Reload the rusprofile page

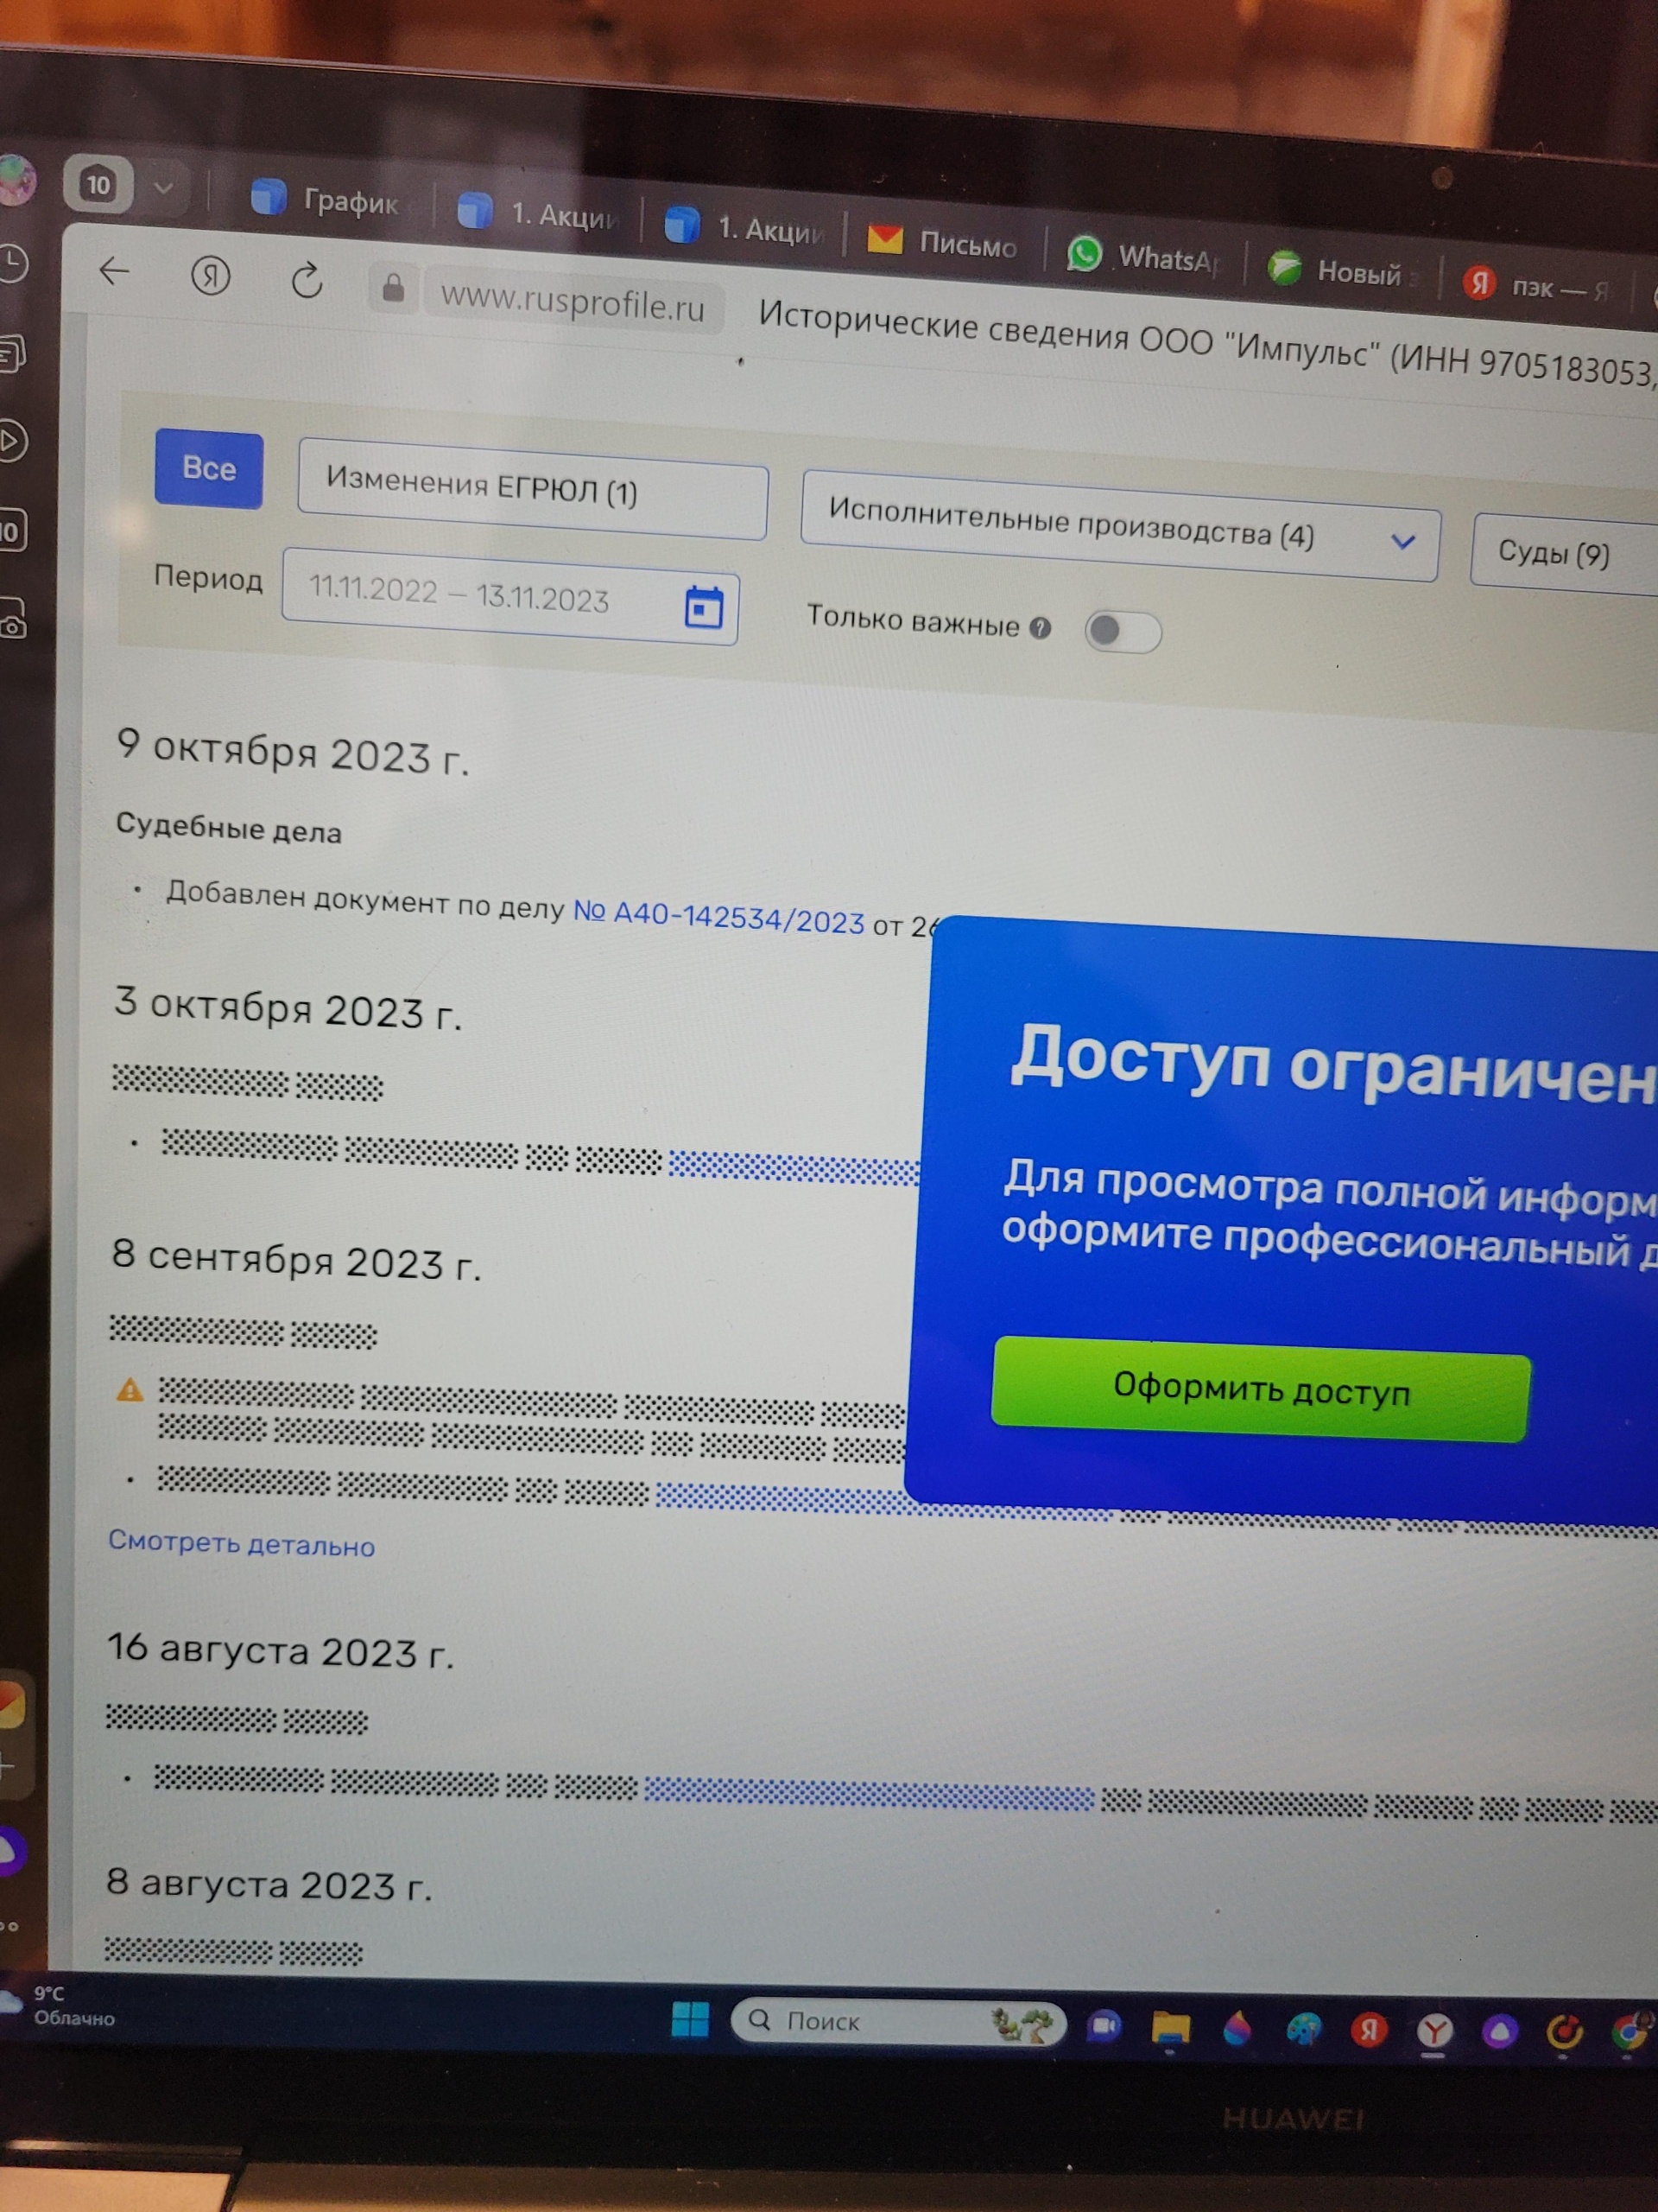(307, 281)
